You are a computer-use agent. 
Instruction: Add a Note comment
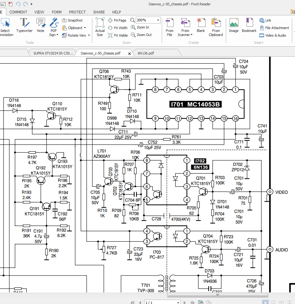41,25
